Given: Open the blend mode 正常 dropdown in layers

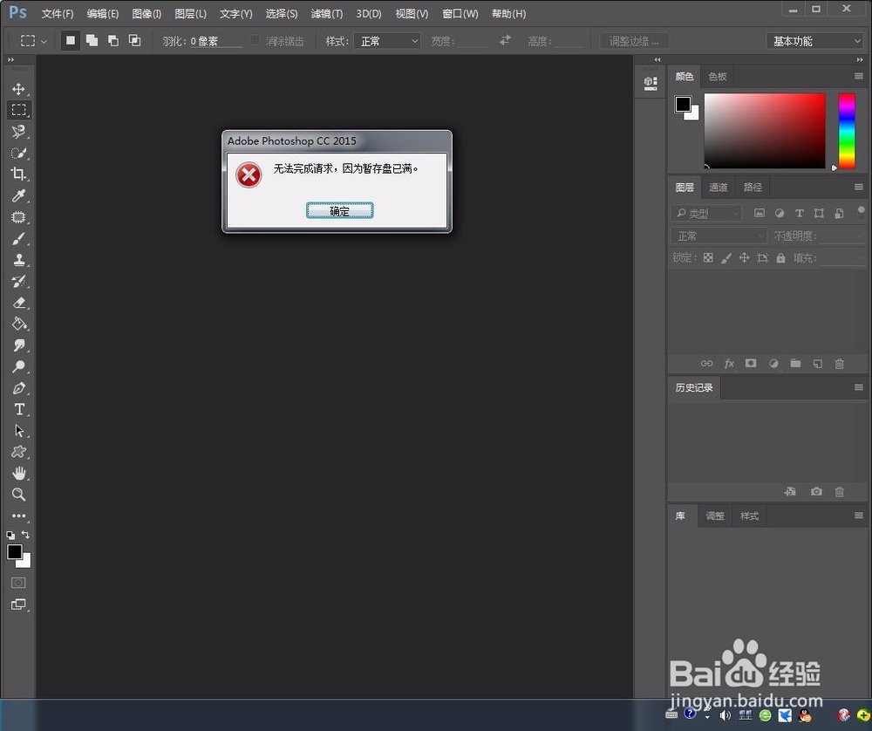Looking at the screenshot, I should [x=719, y=236].
